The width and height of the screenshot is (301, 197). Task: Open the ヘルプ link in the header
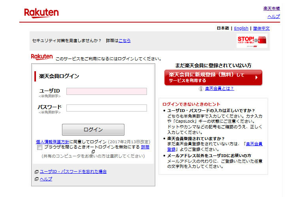tap(274, 17)
